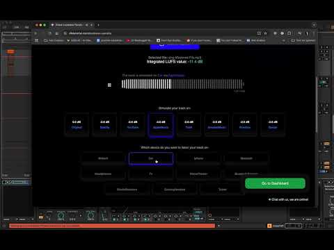Image resolution: width=334 pixels, height=250 pixels.
Task: Select the Headphones playback device option
Action: [103, 174]
